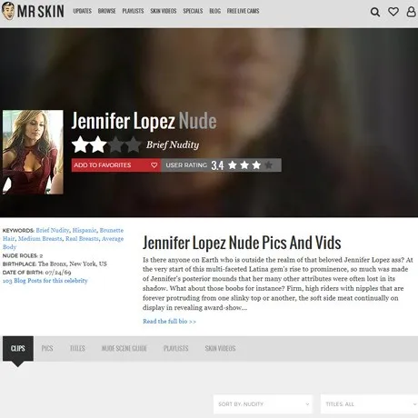Click the Medium Breasts keyword link

point(40,239)
